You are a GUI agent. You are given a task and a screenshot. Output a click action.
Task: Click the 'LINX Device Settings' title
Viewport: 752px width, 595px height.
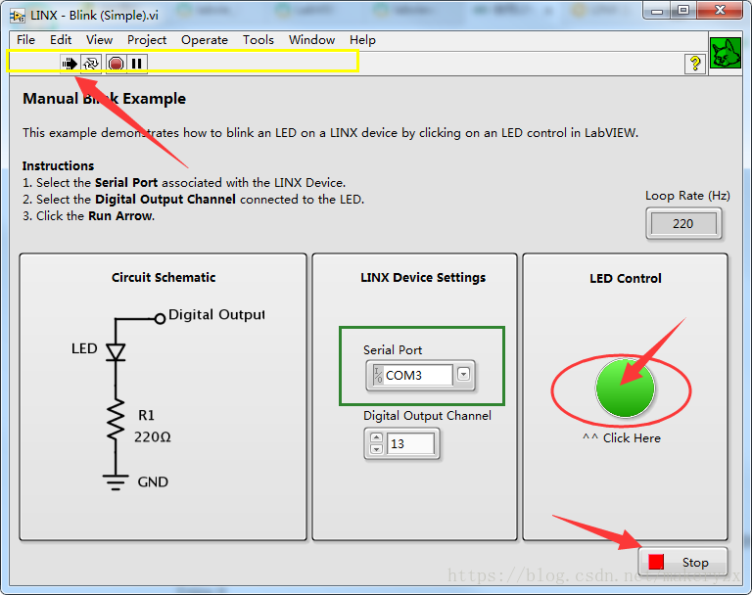tap(423, 278)
